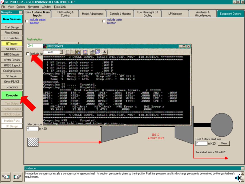
Task: Switch to LP Injection tab
Action: 175,14
